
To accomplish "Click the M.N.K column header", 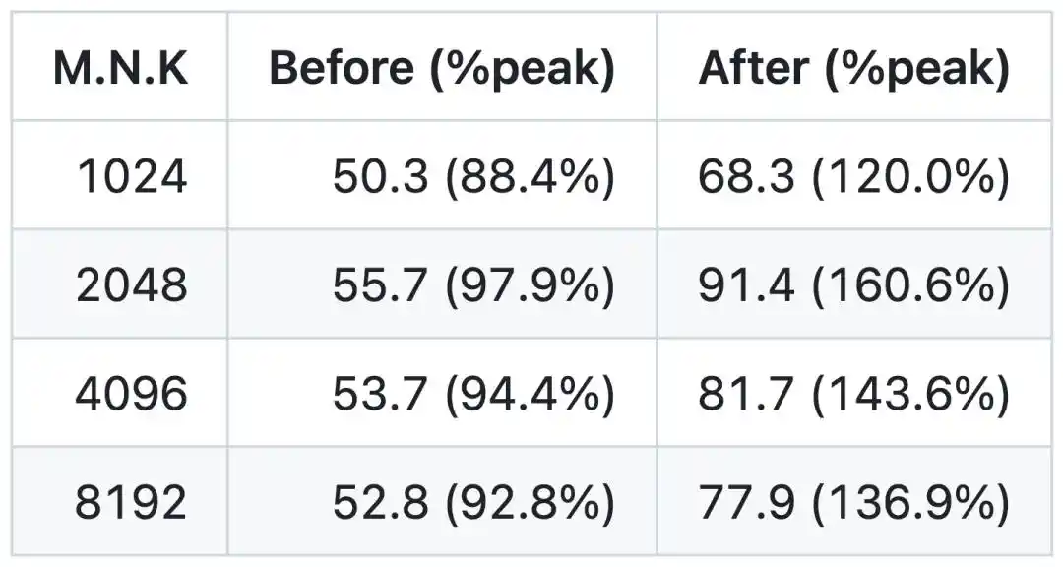I will [120, 67].
